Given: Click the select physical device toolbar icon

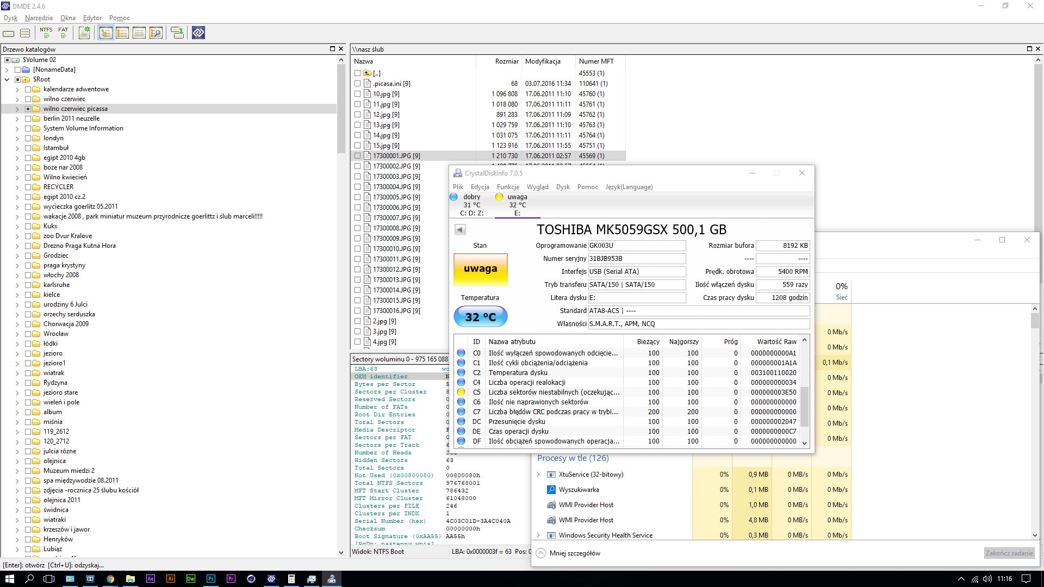Looking at the screenshot, I should (9, 33).
